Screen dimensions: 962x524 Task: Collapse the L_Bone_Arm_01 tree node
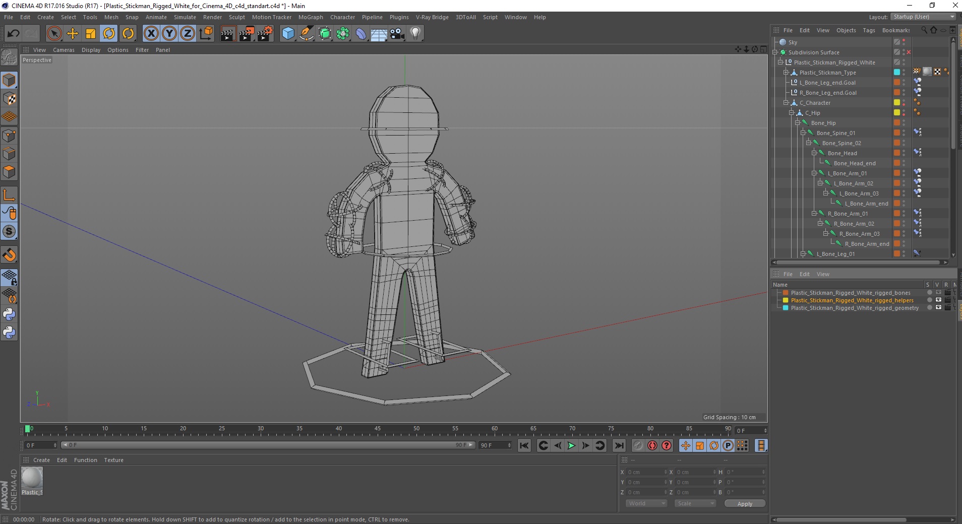point(814,173)
